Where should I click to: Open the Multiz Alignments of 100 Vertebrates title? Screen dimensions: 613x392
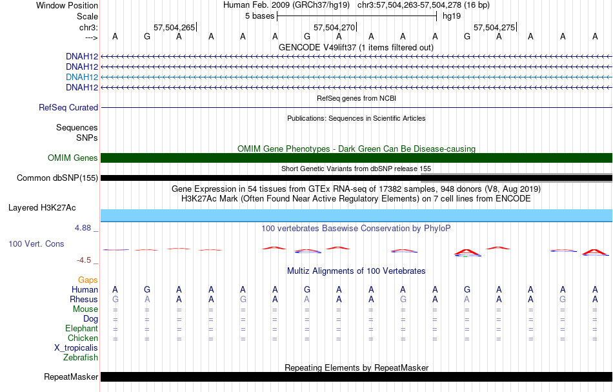[x=356, y=271]
